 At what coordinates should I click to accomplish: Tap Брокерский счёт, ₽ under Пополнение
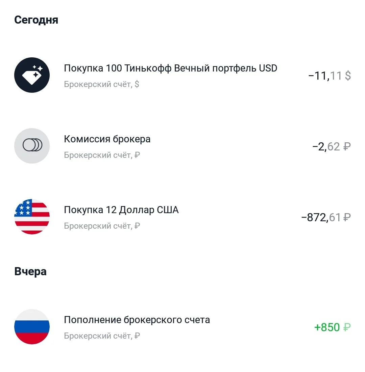tap(102, 336)
